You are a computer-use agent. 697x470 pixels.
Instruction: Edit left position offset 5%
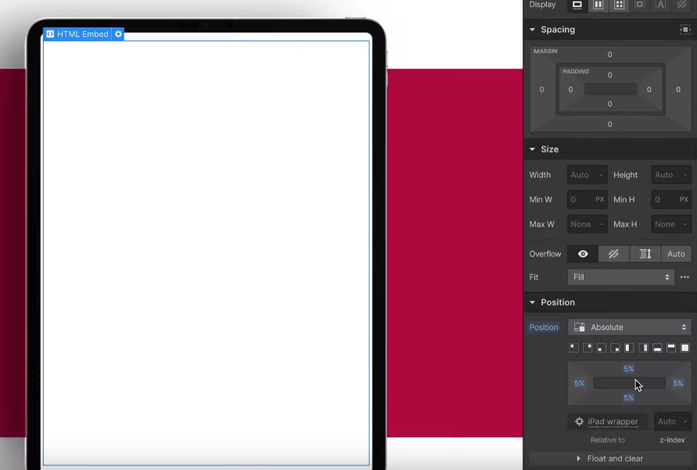pyautogui.click(x=579, y=383)
